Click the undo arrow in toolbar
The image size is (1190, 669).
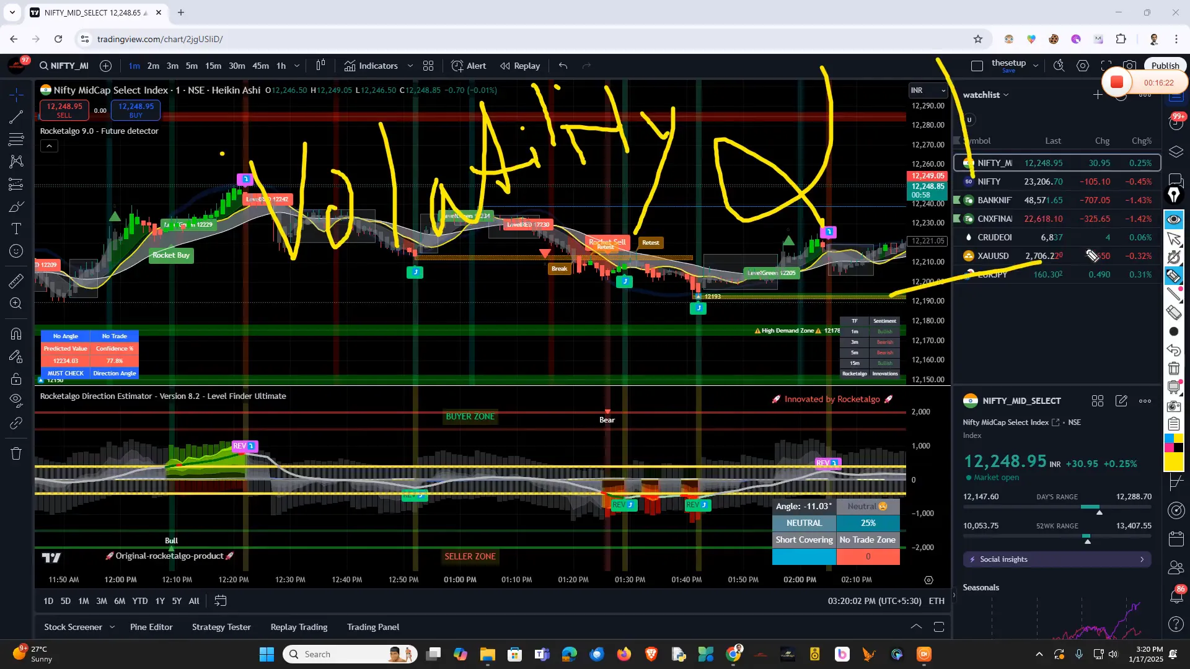563,66
